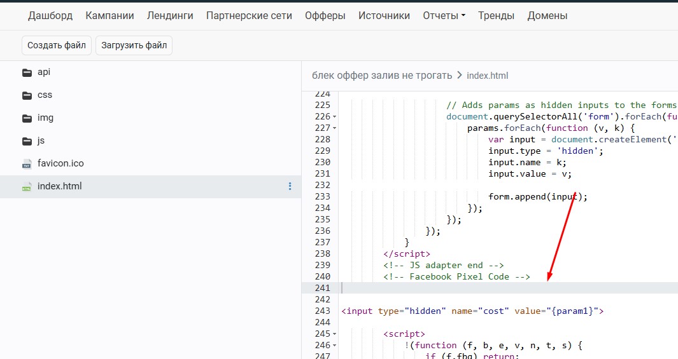Click the index.html breadcrumb label
The width and height of the screenshot is (678, 359).
tap(487, 76)
